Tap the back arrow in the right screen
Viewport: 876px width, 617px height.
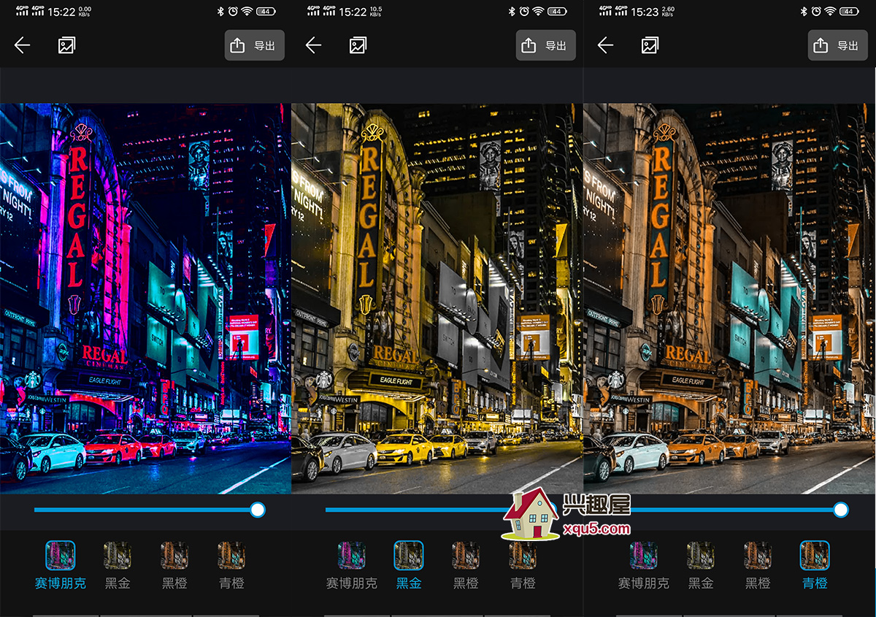click(x=605, y=45)
